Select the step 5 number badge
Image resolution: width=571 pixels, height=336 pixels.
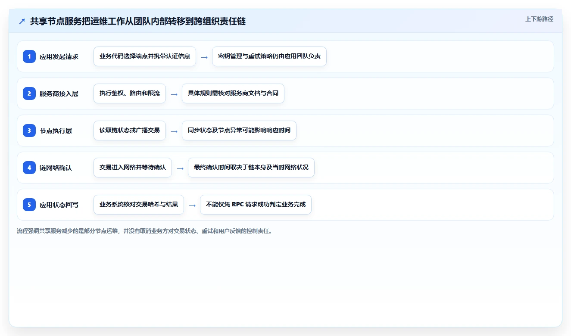click(x=29, y=205)
